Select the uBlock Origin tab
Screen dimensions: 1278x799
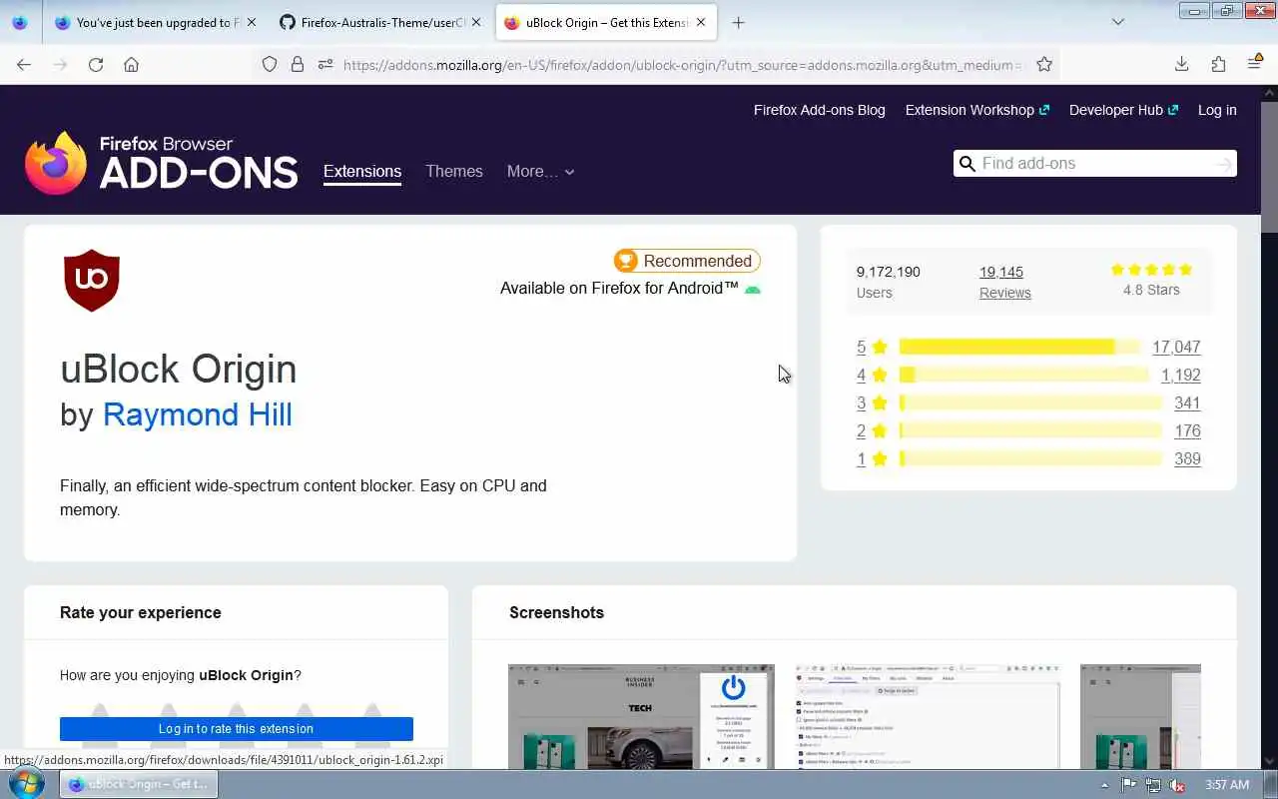[606, 22]
